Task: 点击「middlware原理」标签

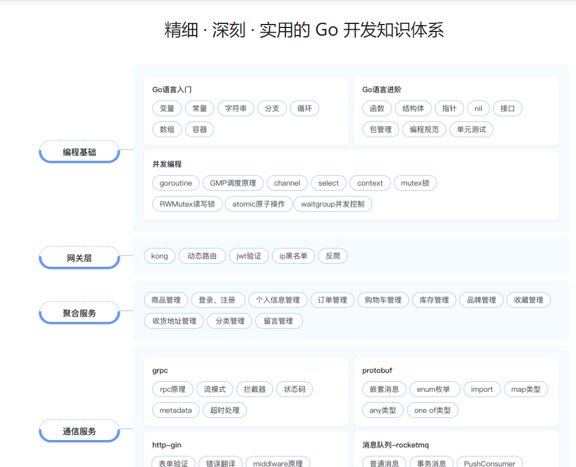Action: coord(278,463)
